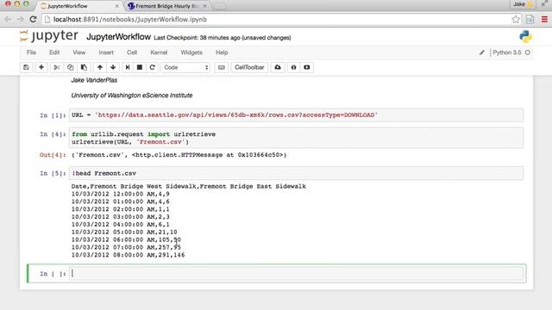The image size is (552, 310).
Task: Open the Kernel menu
Action: [159, 53]
